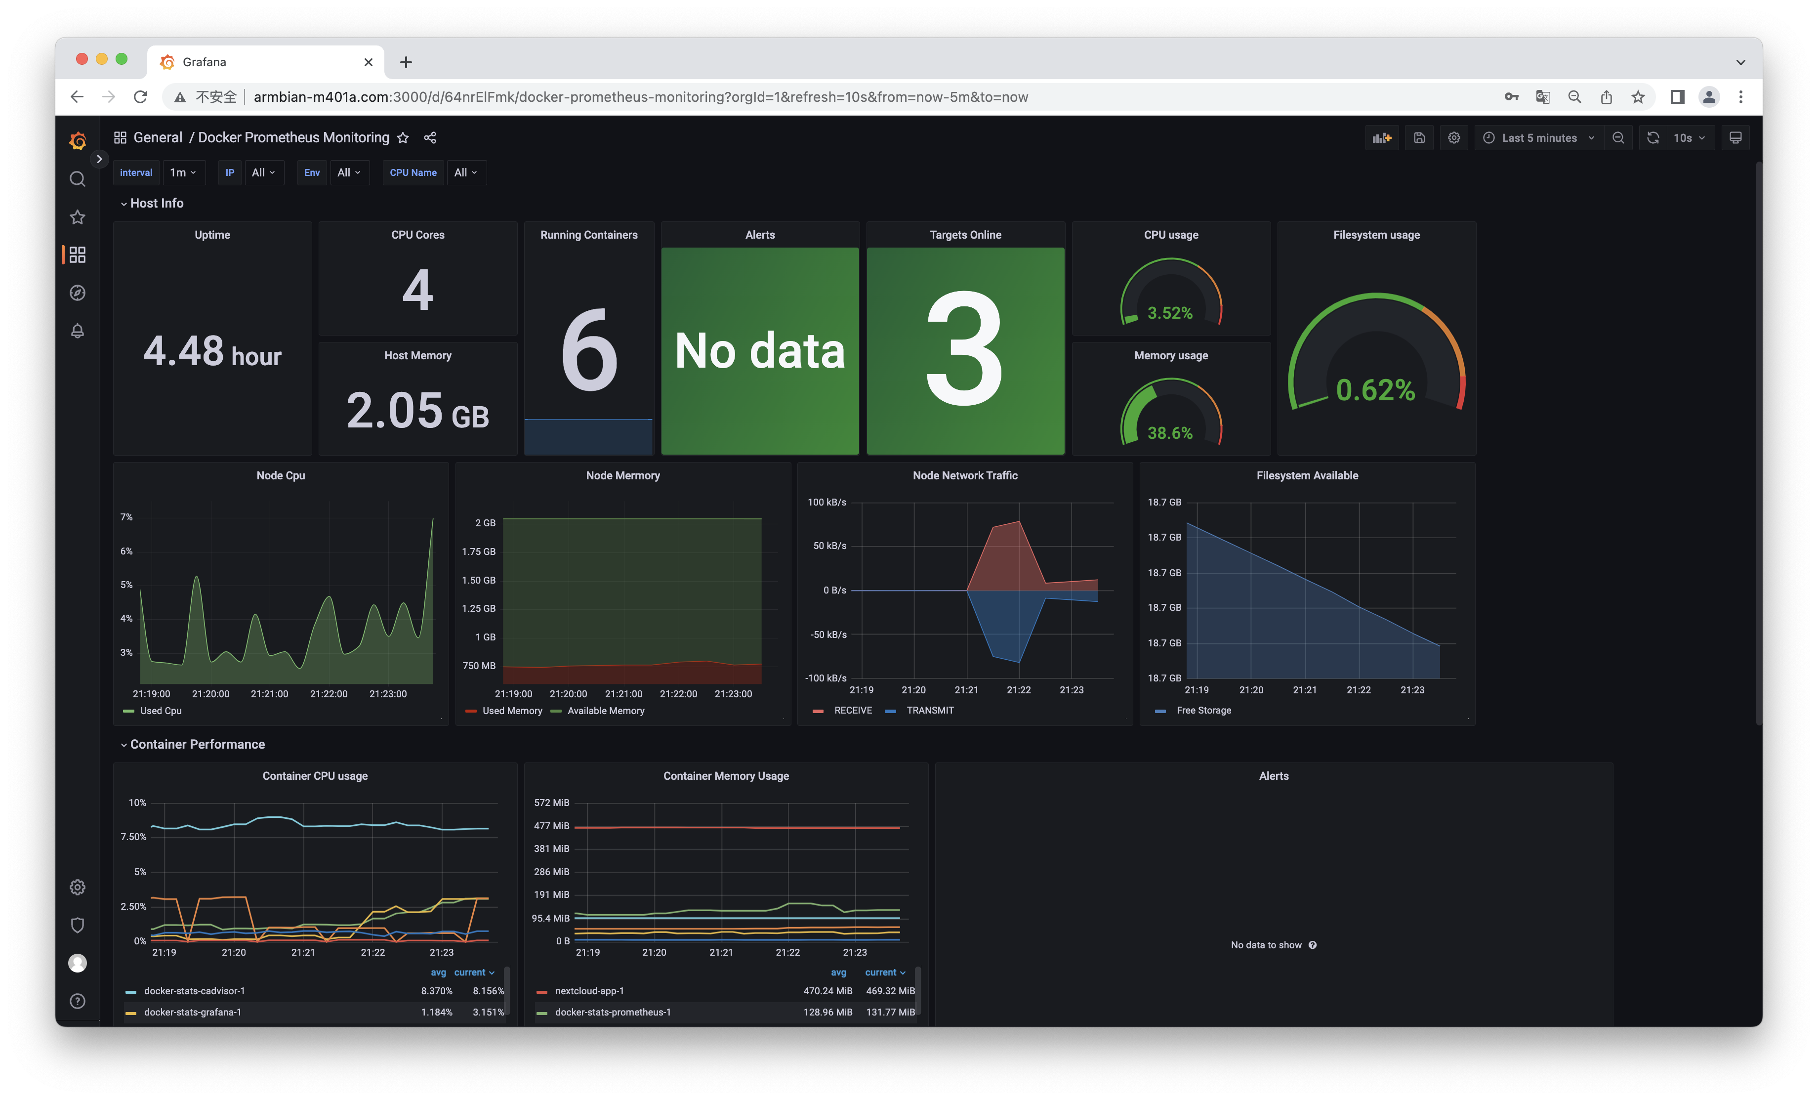Open the Starred dashboards icon
Screen dimensions: 1818x1100
78,217
